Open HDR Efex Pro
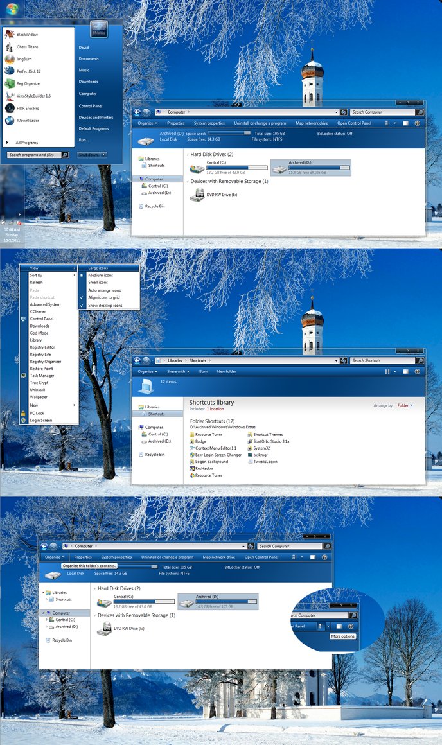442x745 pixels. (28, 108)
